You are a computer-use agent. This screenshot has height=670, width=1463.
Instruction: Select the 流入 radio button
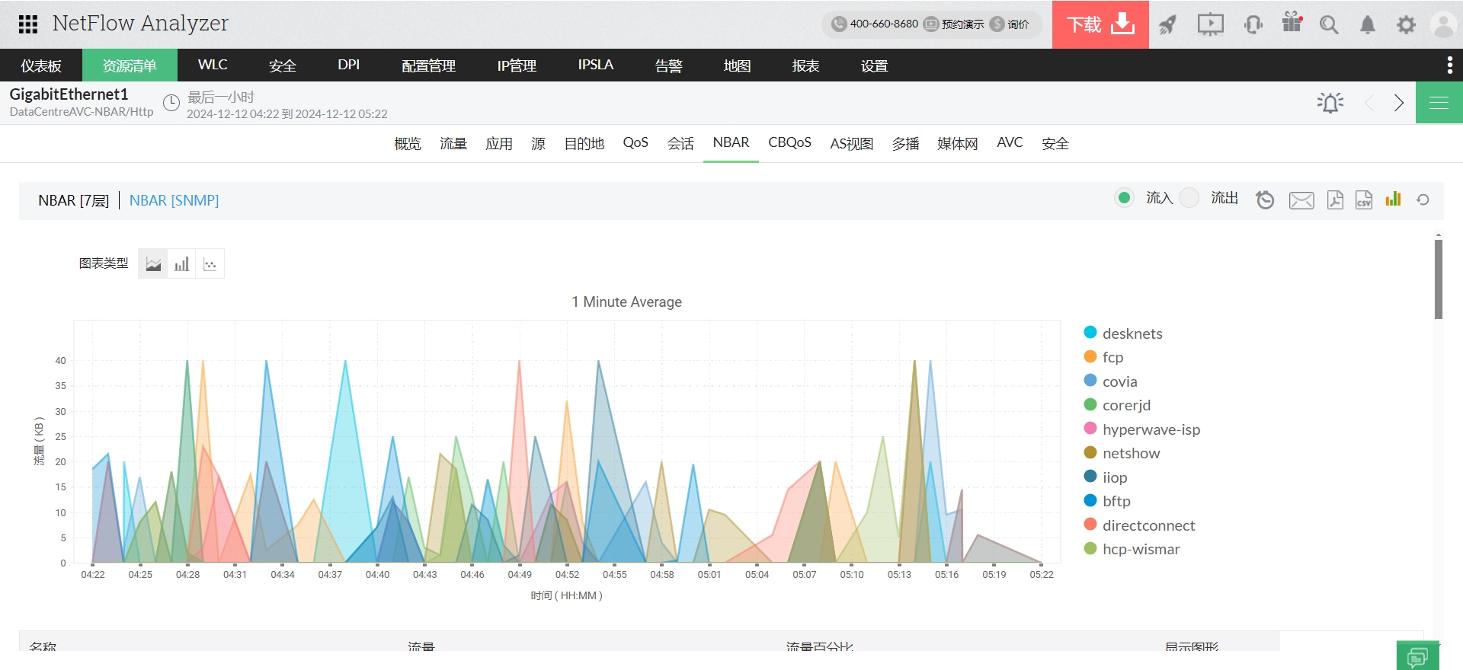click(1124, 198)
